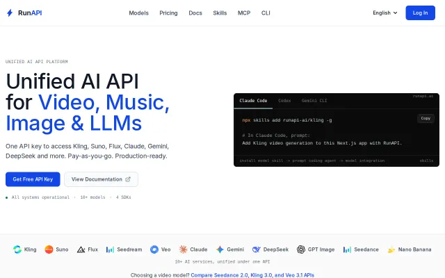This screenshot has height=278, width=445.
Task: Click the 'runapi.ai' label in code panel
Action: [x=423, y=96]
